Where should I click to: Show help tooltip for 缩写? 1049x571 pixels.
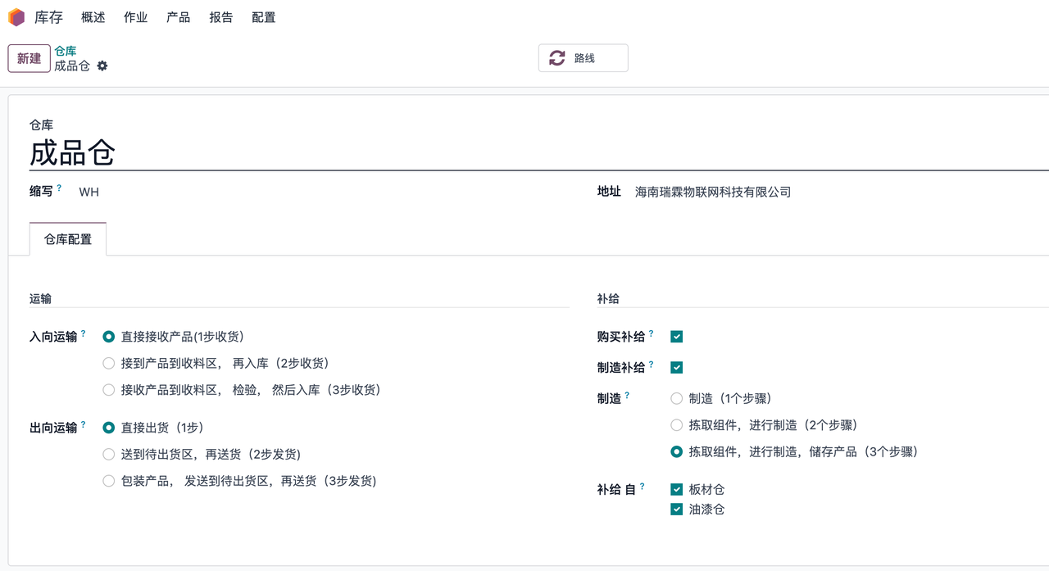pos(59,188)
